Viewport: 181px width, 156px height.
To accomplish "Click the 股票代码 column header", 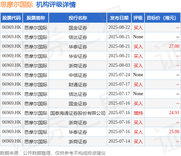I will tap(11, 18).
